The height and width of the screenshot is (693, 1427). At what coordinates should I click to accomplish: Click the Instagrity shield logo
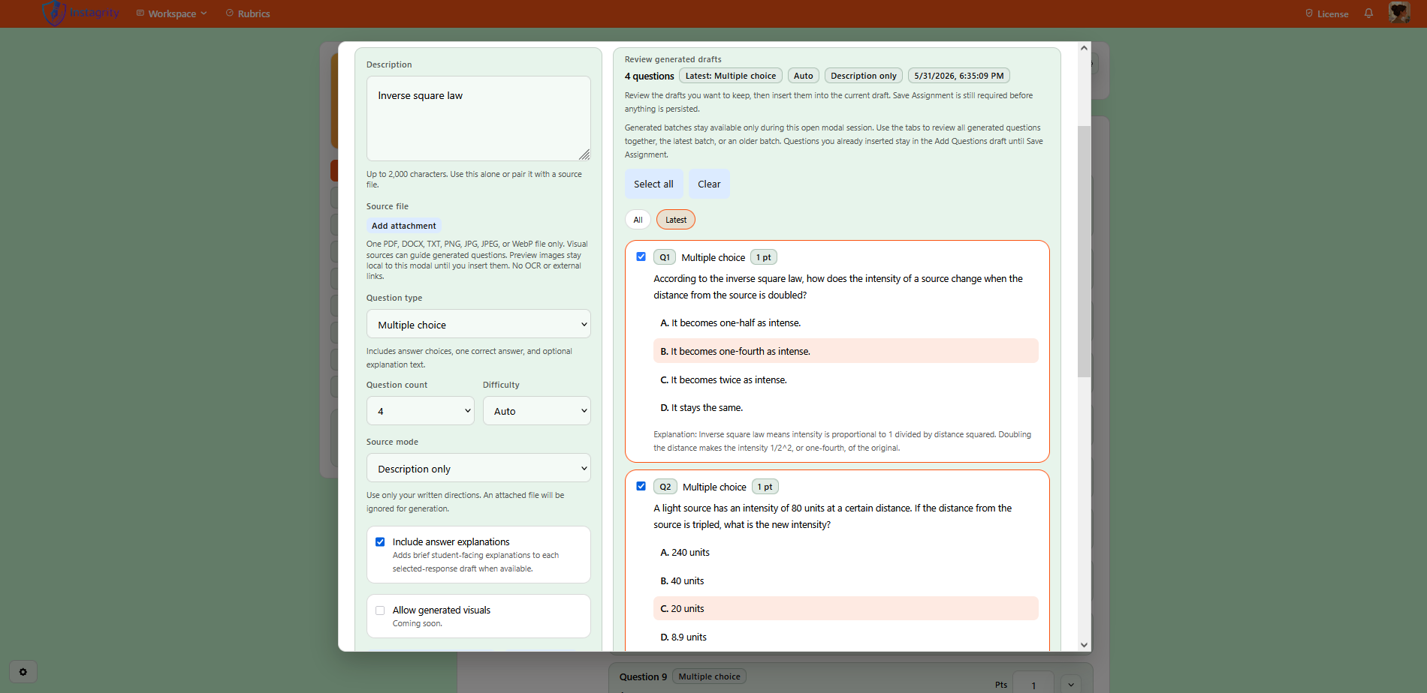tap(54, 13)
